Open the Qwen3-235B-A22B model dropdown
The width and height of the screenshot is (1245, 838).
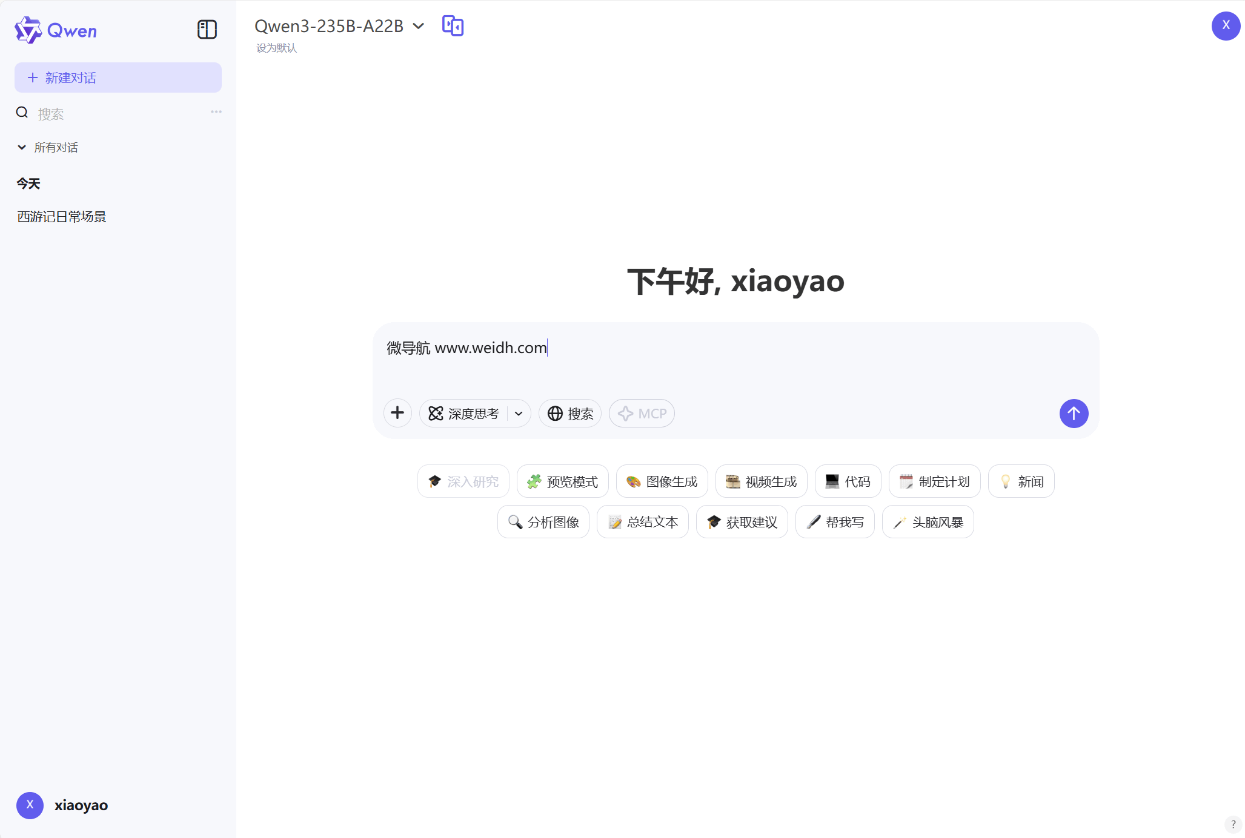tap(339, 26)
